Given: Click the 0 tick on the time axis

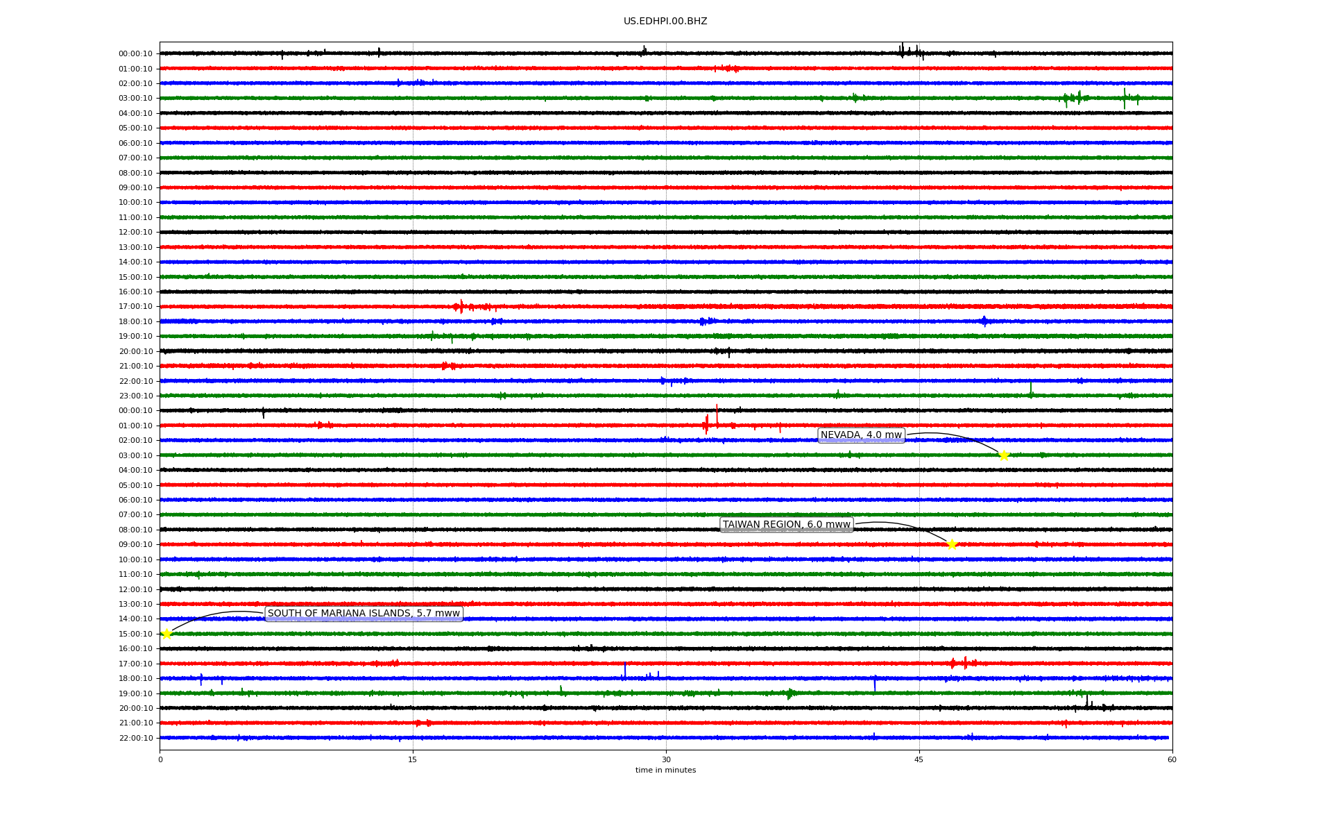Looking at the screenshot, I should tap(160, 759).
